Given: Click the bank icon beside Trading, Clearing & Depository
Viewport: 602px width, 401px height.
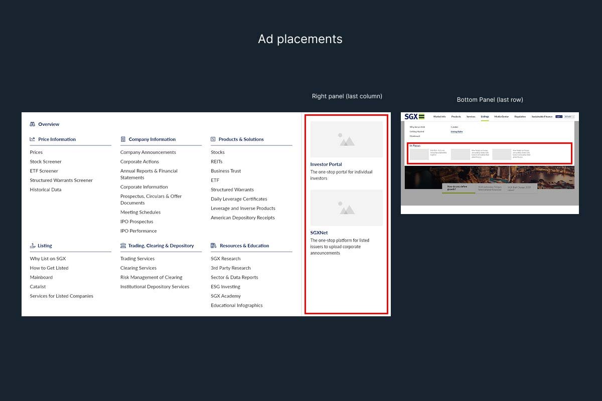Looking at the screenshot, I should (x=123, y=246).
